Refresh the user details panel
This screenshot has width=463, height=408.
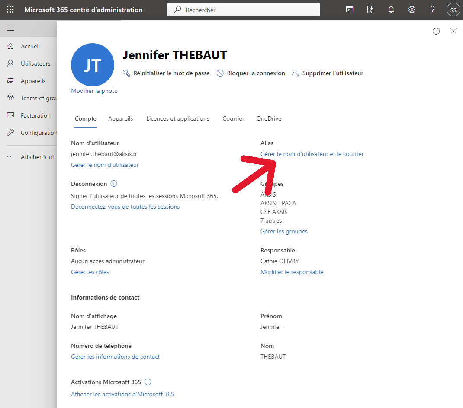436,31
